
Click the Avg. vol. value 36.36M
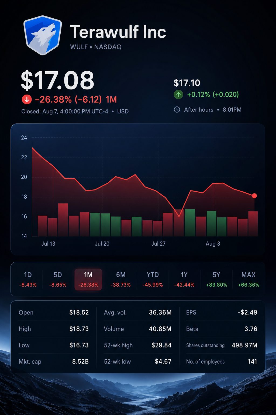coord(160,313)
